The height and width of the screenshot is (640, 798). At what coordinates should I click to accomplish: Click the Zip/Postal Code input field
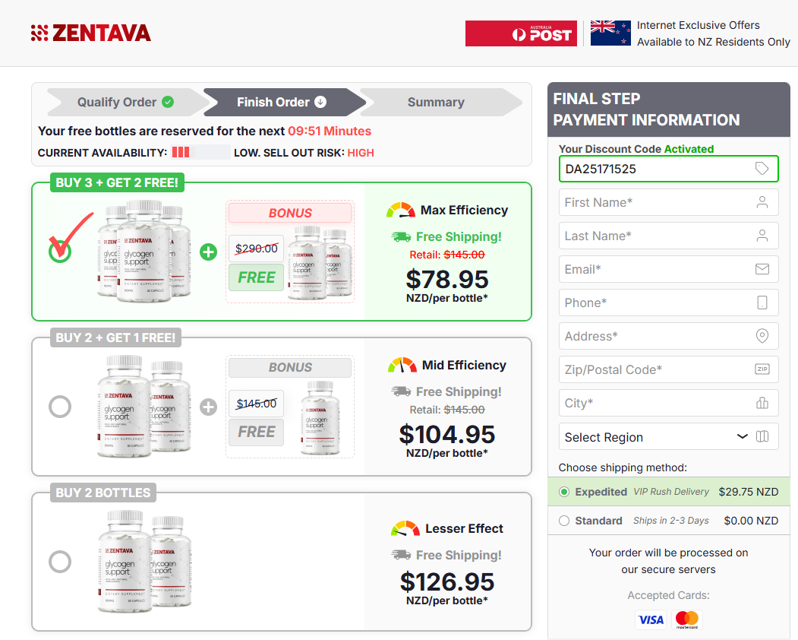(668, 369)
